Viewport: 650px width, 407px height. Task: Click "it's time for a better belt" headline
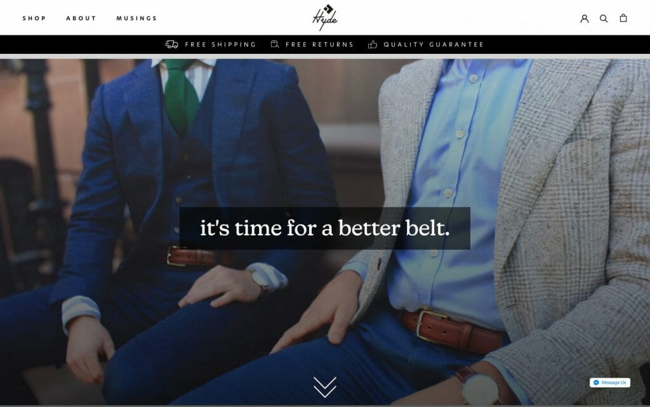point(324,228)
